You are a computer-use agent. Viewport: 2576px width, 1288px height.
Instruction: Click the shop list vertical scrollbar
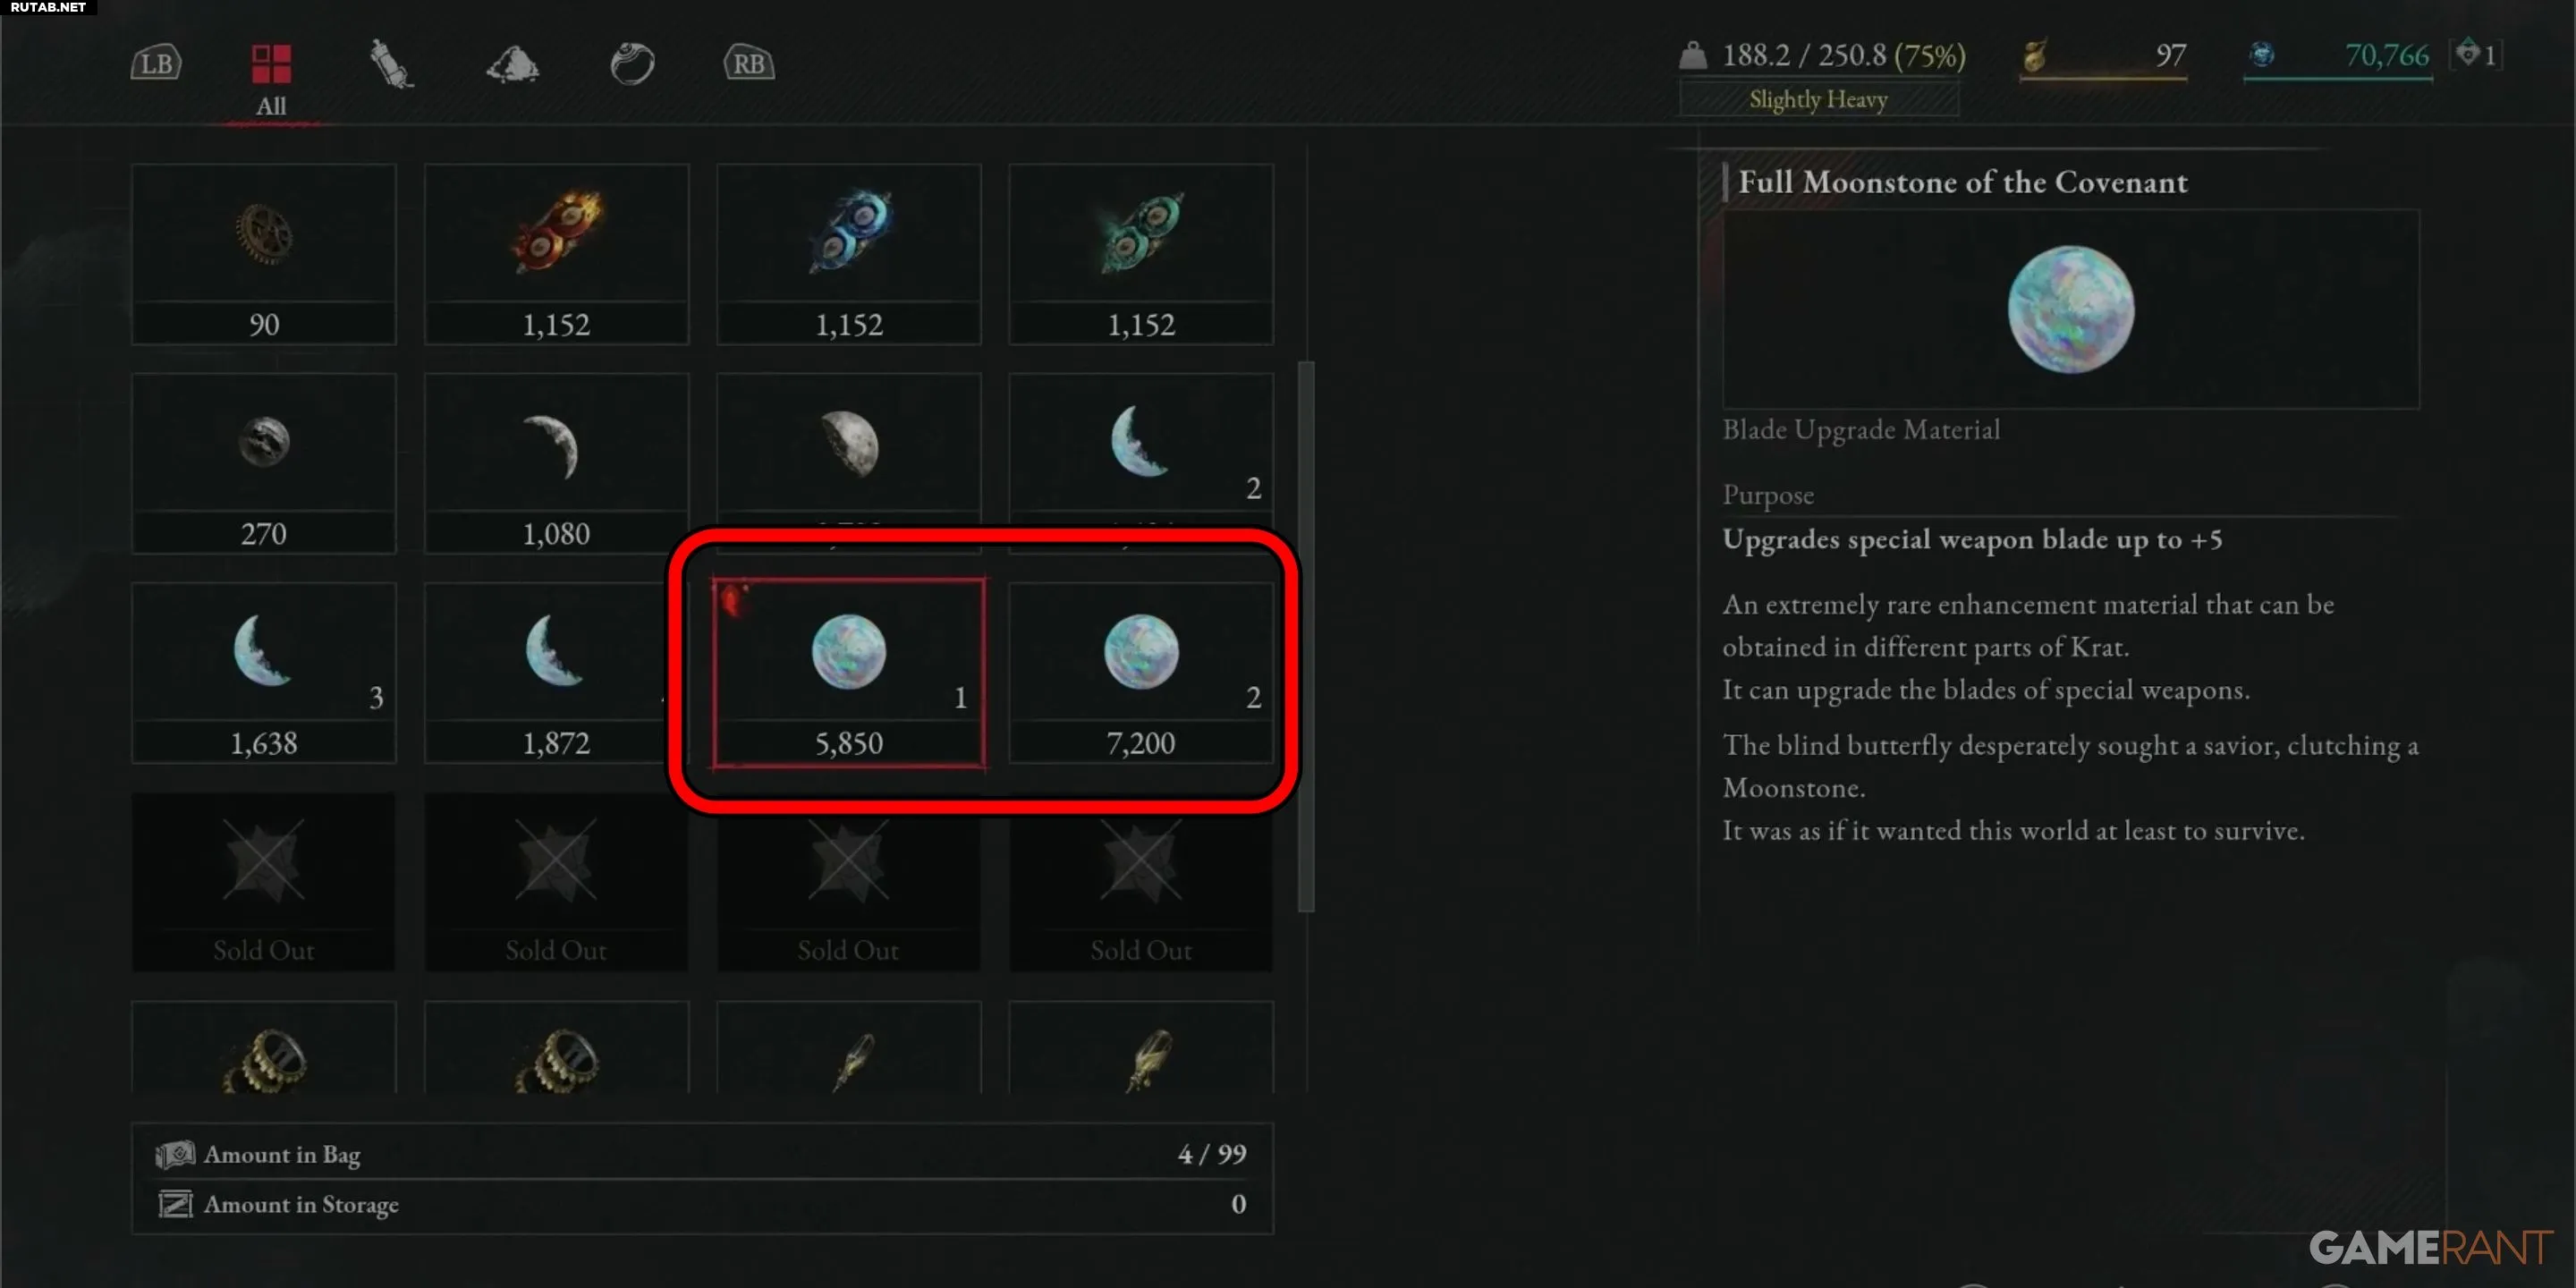[x=1306, y=637]
